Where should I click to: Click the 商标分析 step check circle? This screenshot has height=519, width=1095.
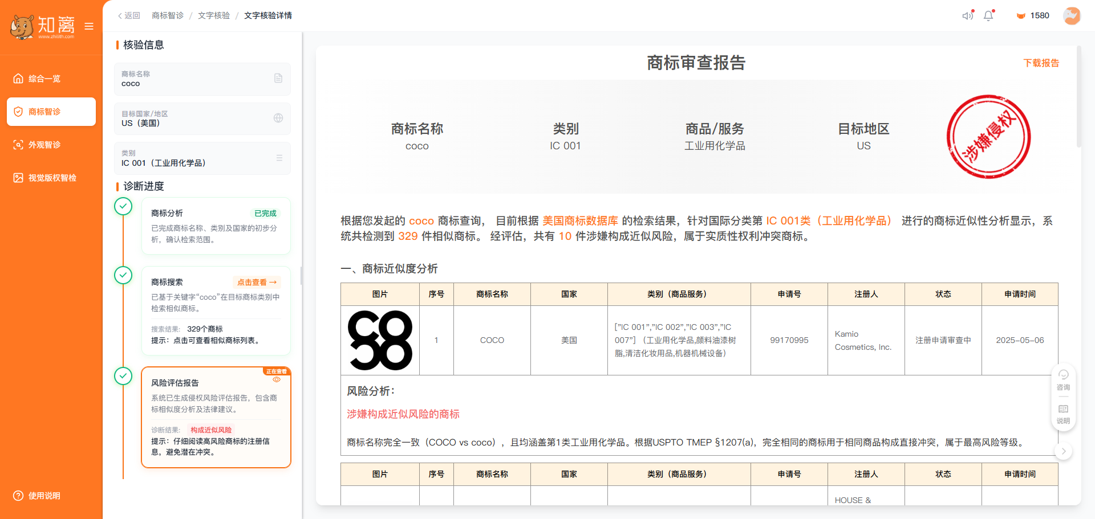[123, 206]
